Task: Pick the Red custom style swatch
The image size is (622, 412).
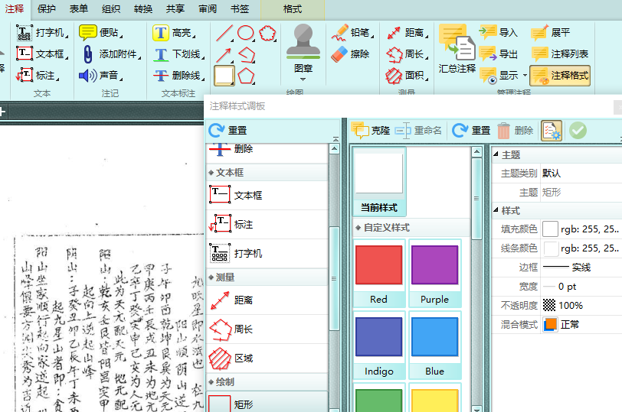Action: (379, 274)
